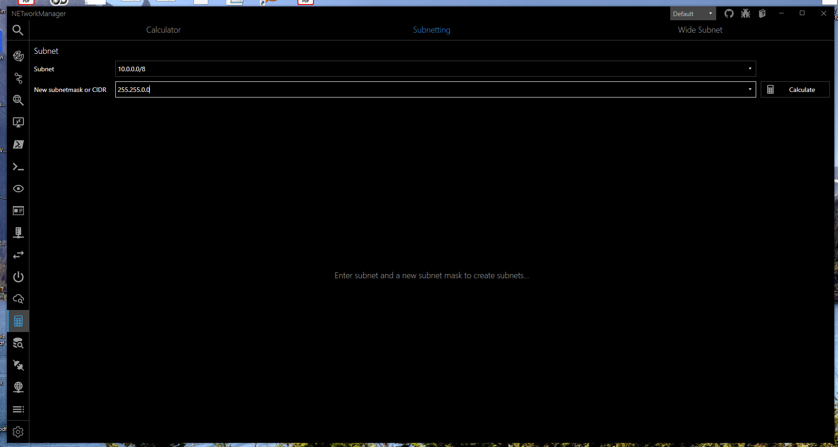Report a bug via the bug icon
Image resolution: width=838 pixels, height=447 pixels.
pyautogui.click(x=745, y=13)
